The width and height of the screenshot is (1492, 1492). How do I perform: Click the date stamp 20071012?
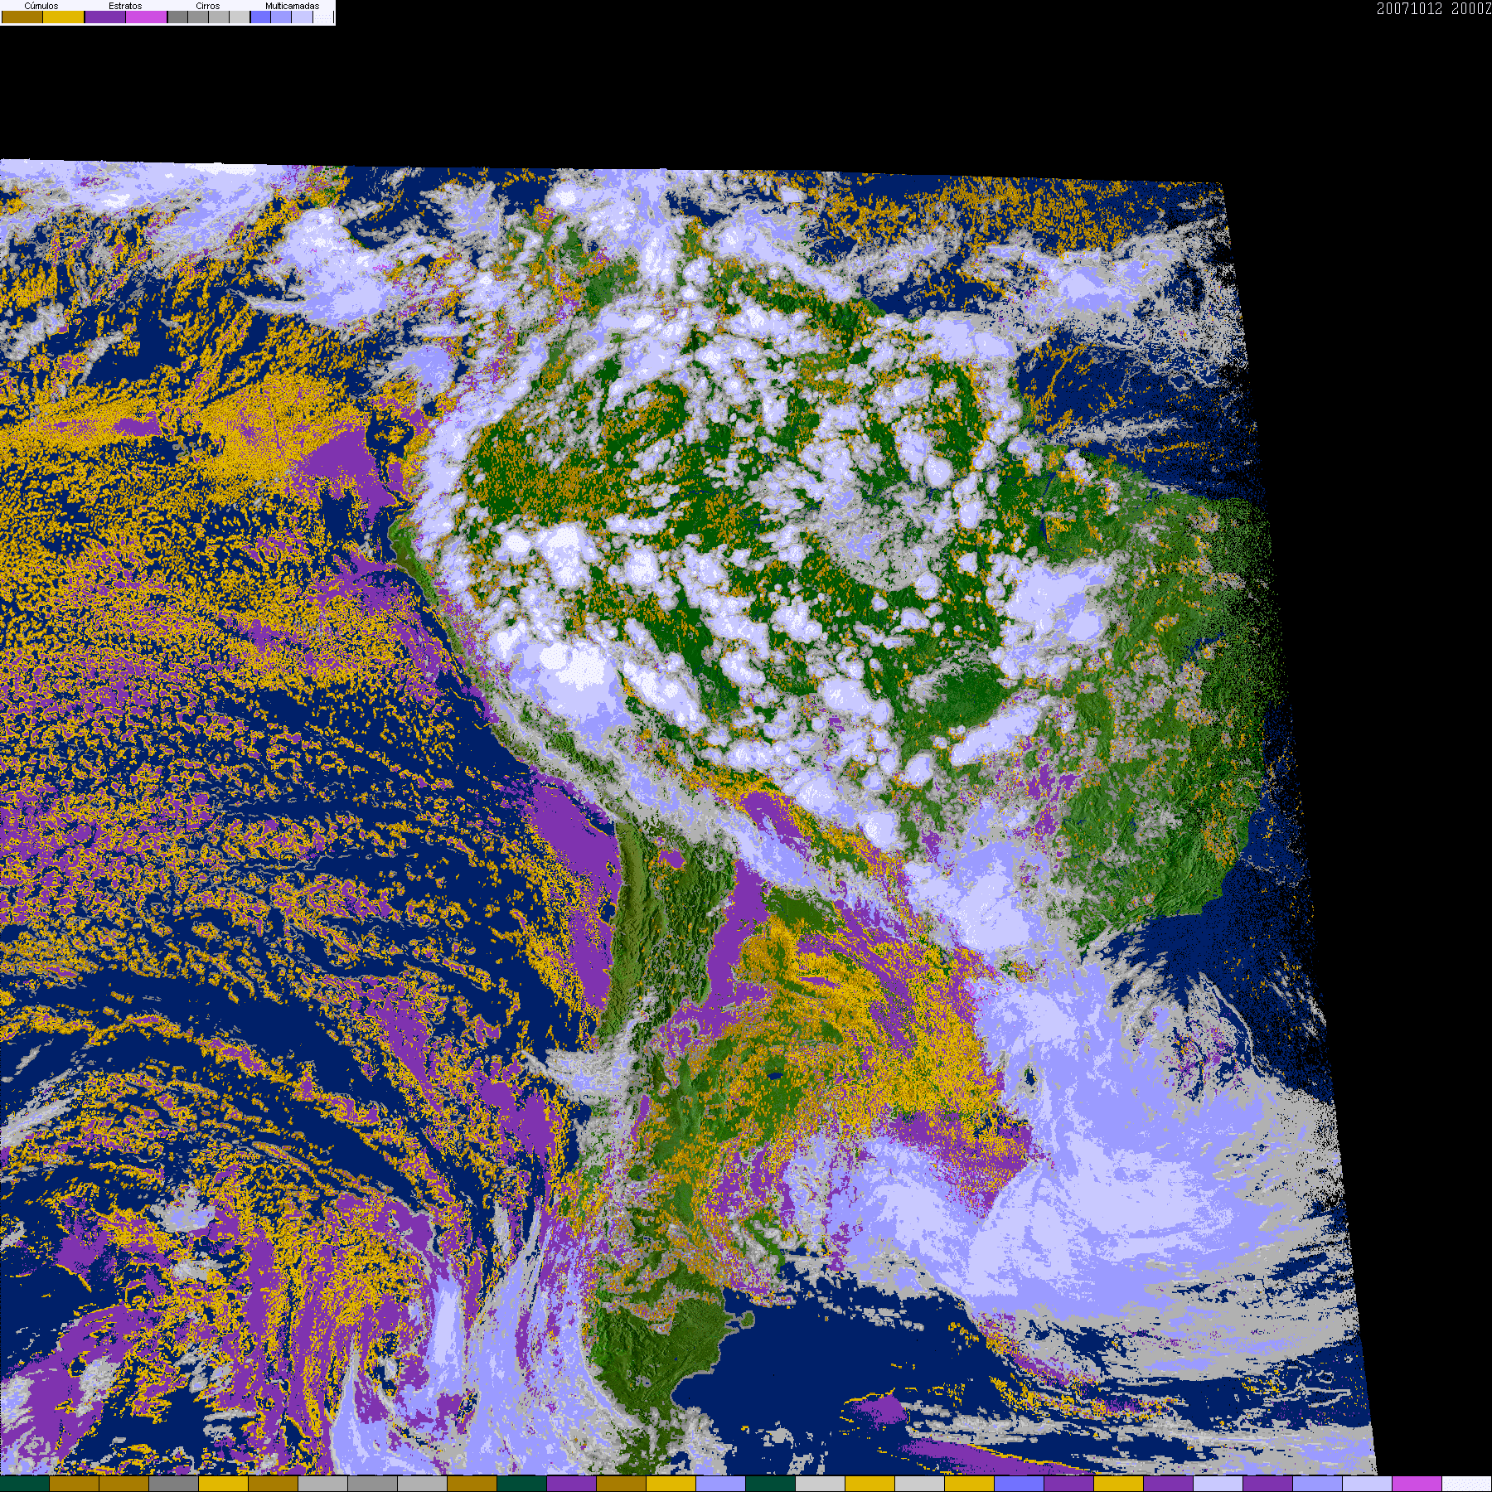pyautogui.click(x=1409, y=9)
